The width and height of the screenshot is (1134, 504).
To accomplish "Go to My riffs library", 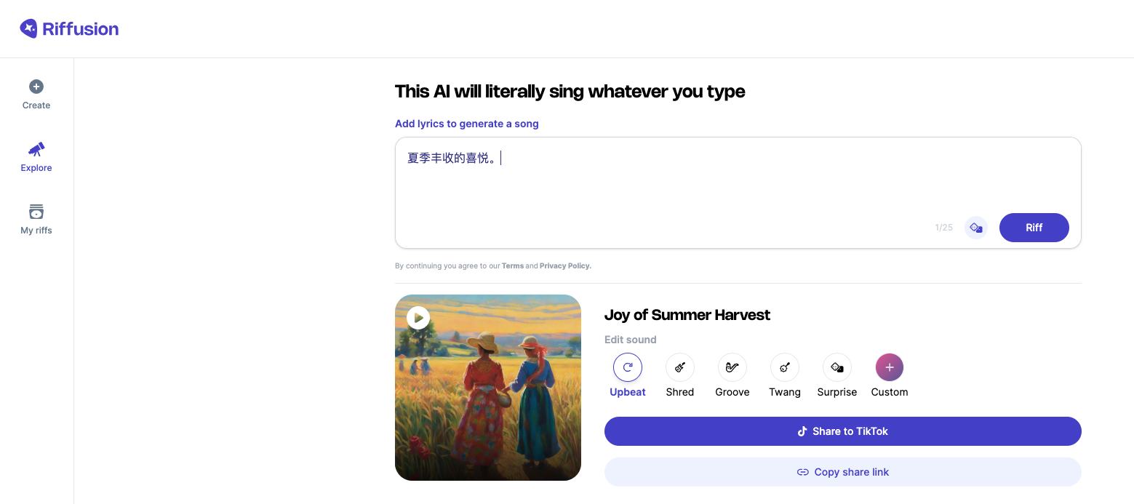I will coord(36,220).
